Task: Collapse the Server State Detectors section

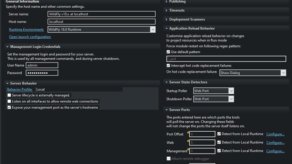Action: 167,82
